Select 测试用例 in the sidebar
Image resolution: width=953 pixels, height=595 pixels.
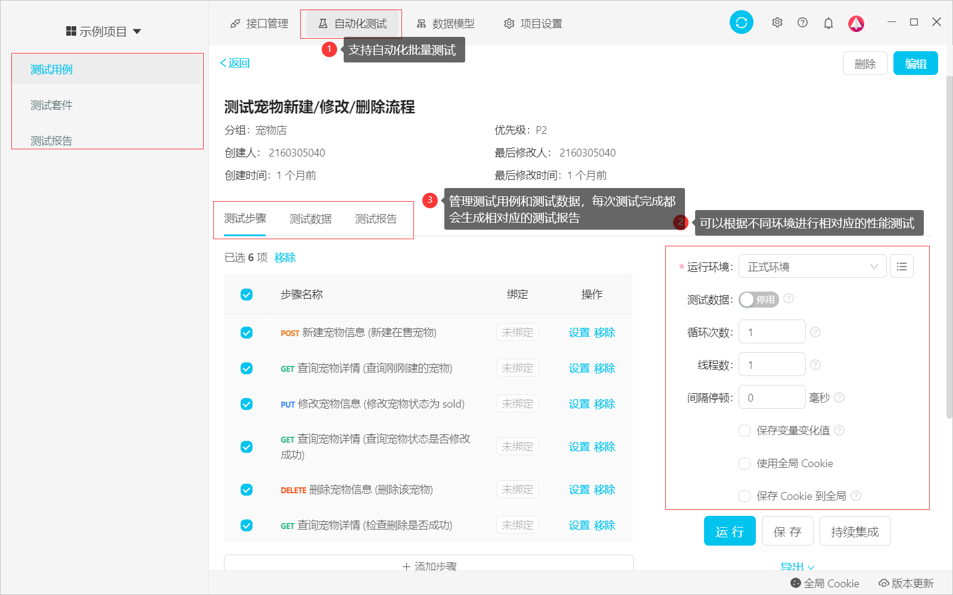[107, 70]
